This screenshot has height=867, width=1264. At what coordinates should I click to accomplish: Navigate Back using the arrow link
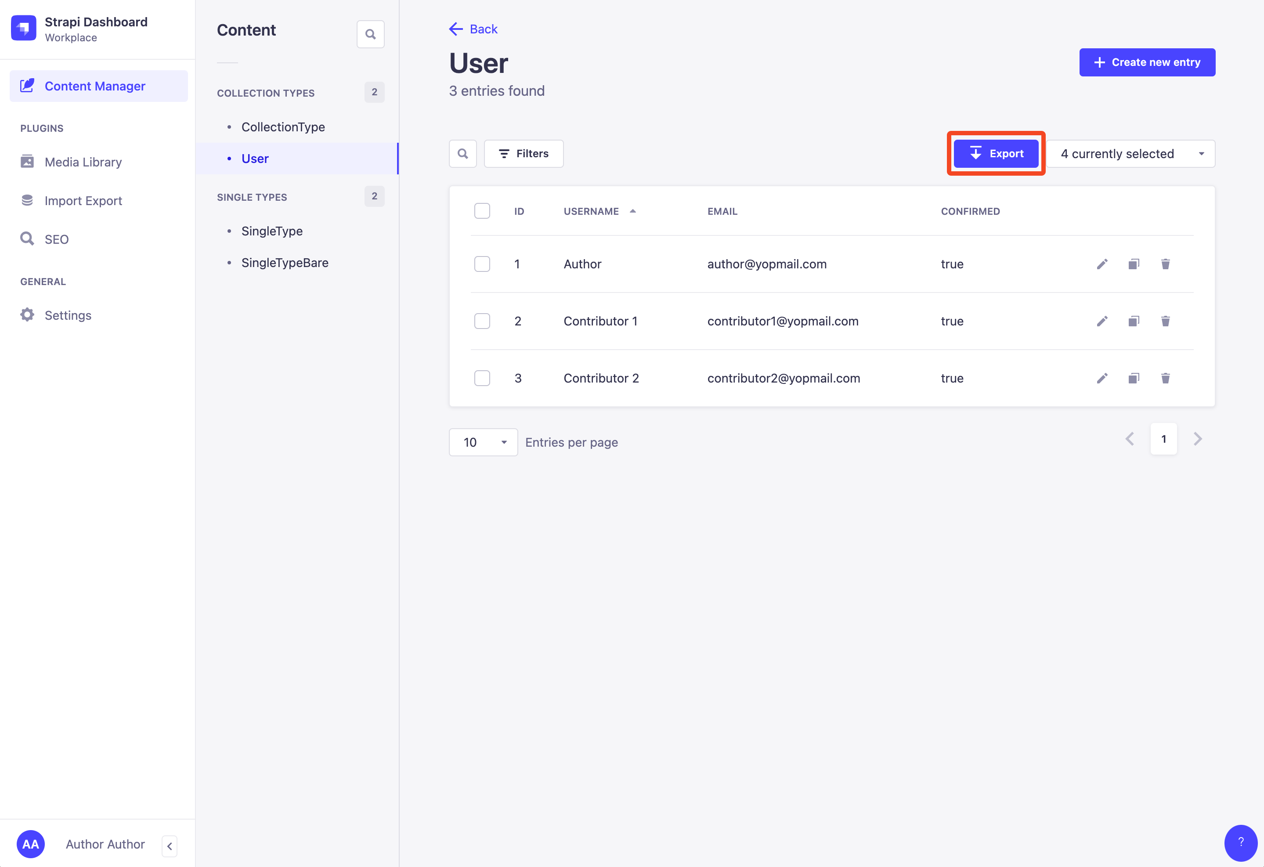(473, 29)
